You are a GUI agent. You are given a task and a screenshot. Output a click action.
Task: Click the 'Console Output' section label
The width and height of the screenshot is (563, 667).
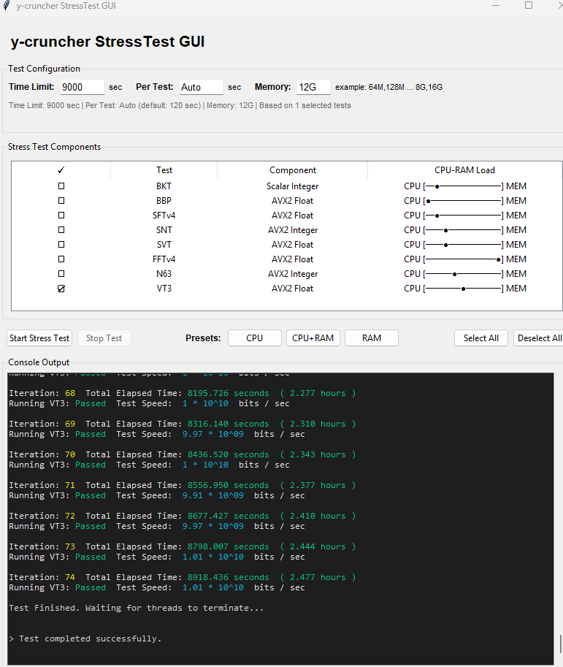[x=39, y=362]
